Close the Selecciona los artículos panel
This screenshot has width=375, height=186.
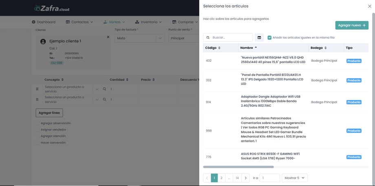[x=369, y=6]
